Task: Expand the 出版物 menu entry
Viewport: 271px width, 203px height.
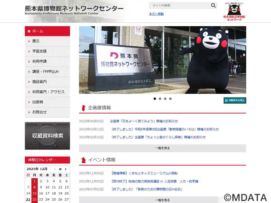Action: (47, 102)
